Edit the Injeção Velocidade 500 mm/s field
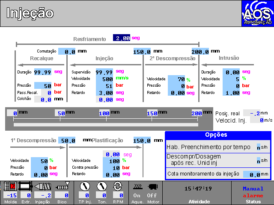Screen dimensions: 274x205 [x=104, y=79]
